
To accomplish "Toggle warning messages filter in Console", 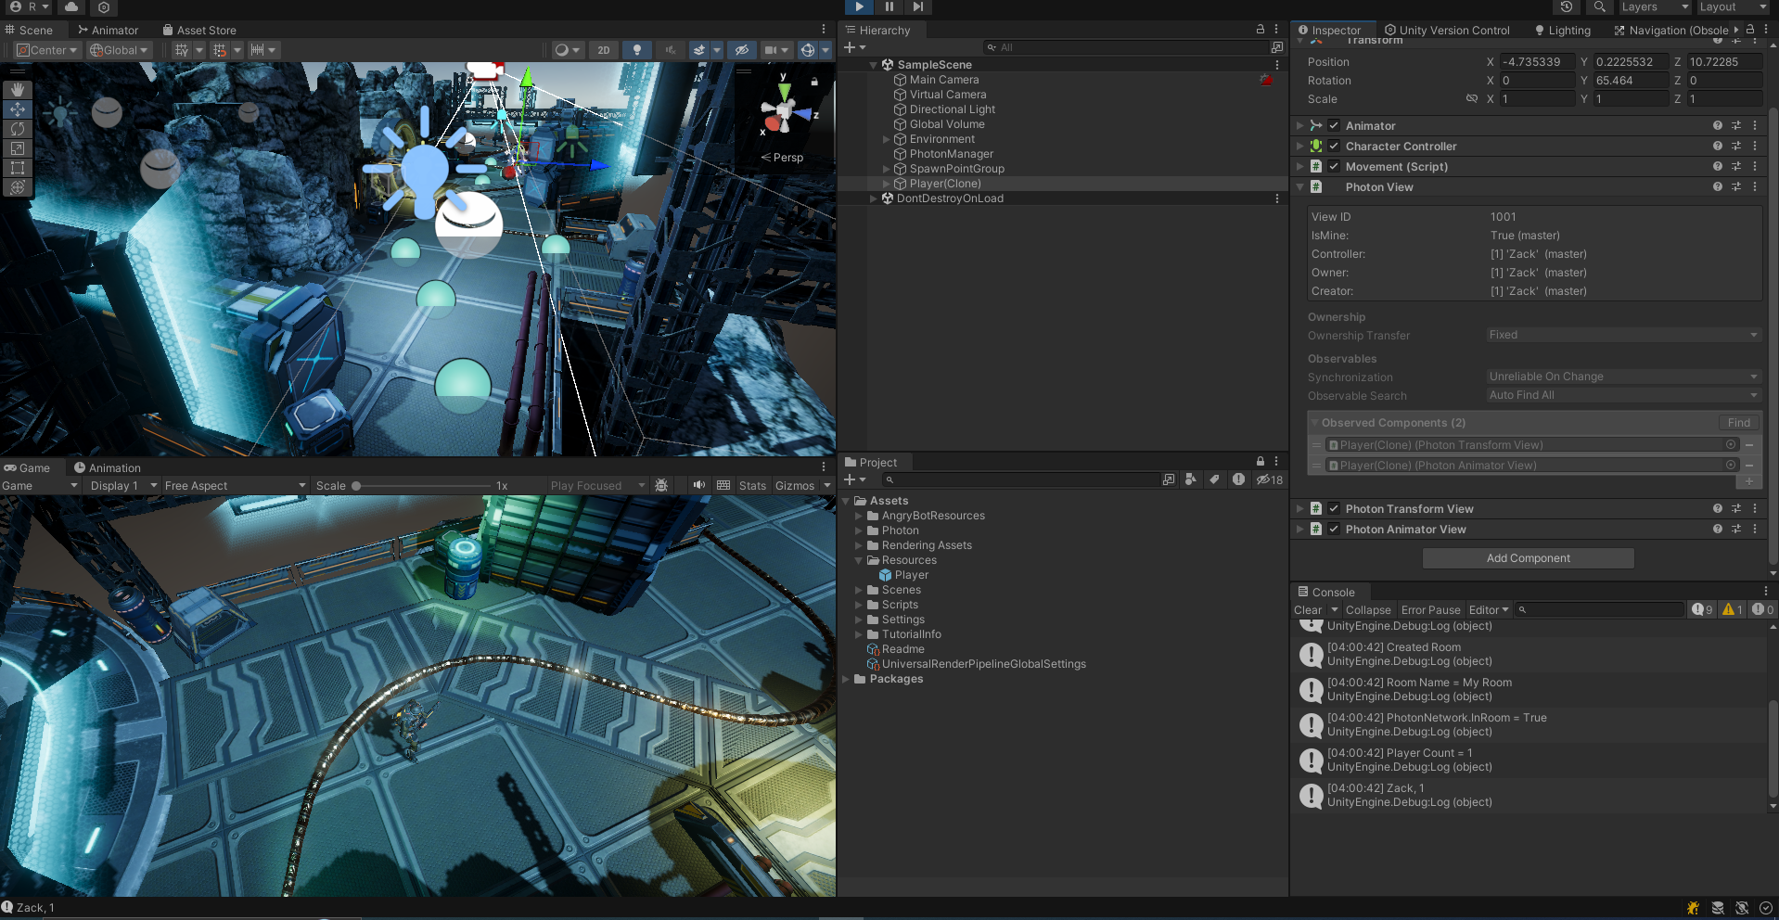I will tap(1733, 609).
